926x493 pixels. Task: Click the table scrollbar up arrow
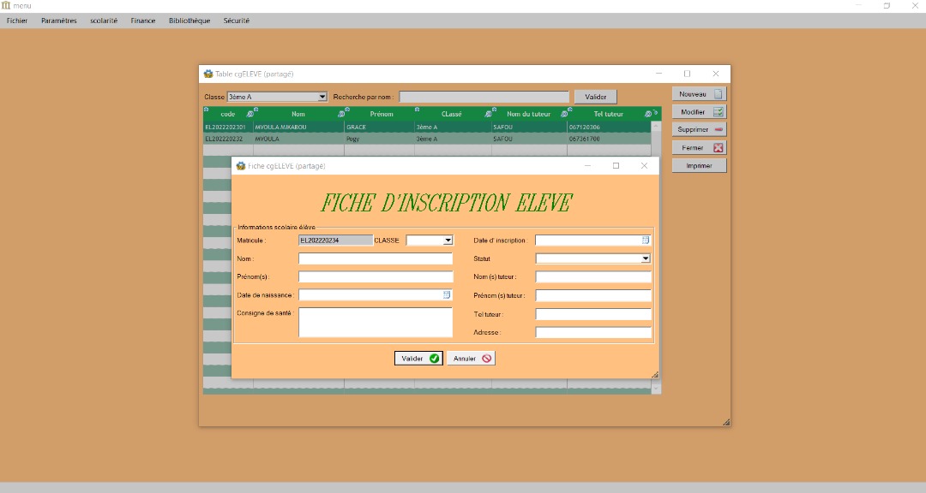click(x=656, y=126)
